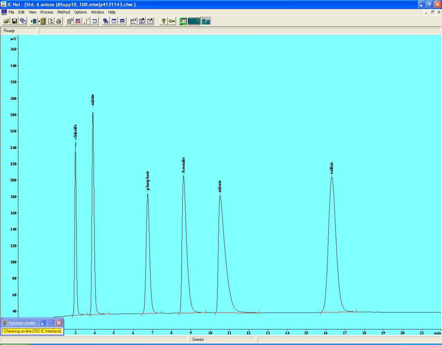Click the Gemini status bar field
Image resolution: width=442 pixels, height=345 pixels.
tap(222, 339)
